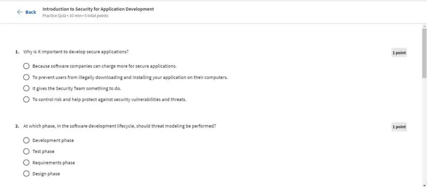The width and height of the screenshot is (427, 188).
Task: Click the '1 point' badge for question 2
Action: [399, 127]
